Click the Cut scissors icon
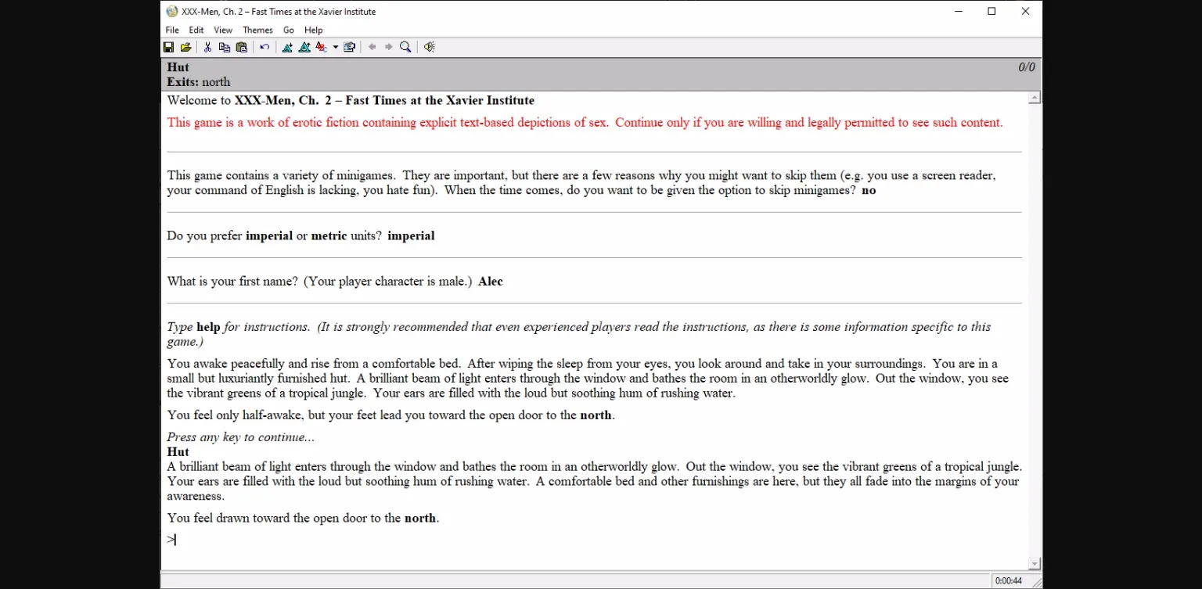 point(207,47)
